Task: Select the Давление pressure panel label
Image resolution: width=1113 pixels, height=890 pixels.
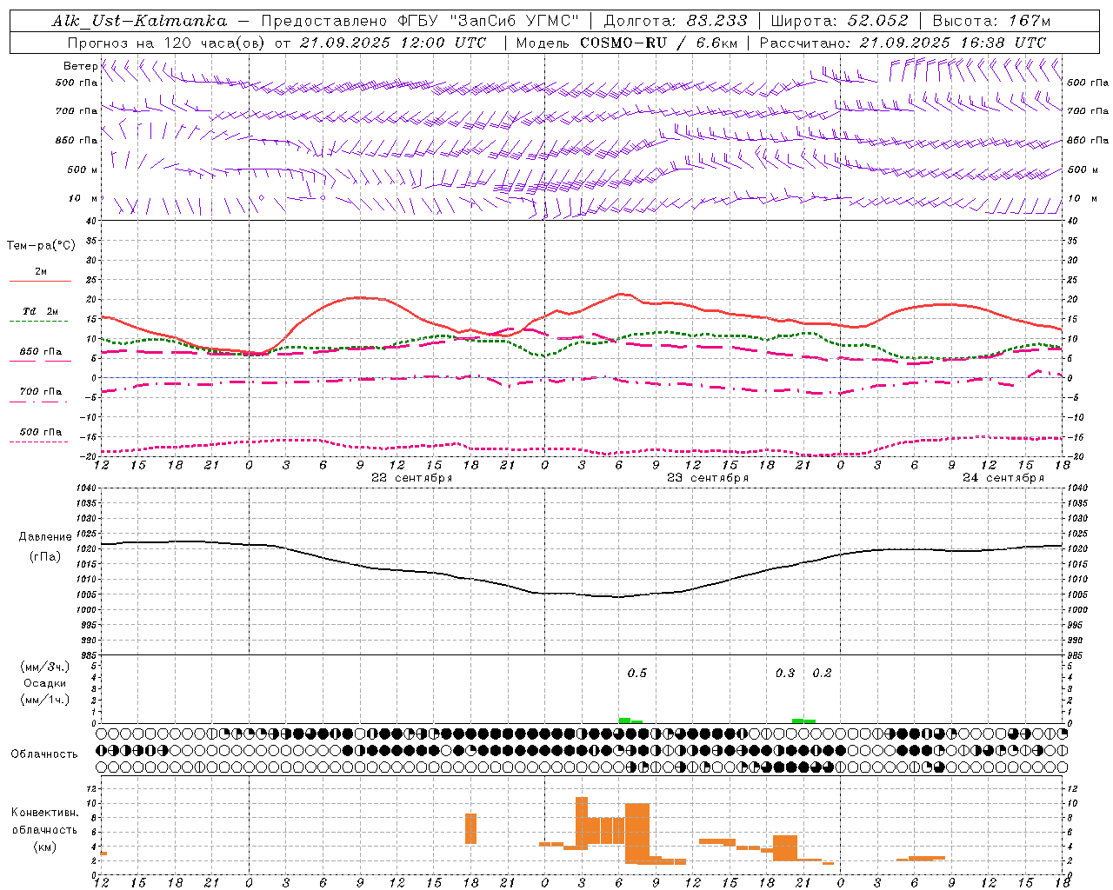Action: (45, 537)
